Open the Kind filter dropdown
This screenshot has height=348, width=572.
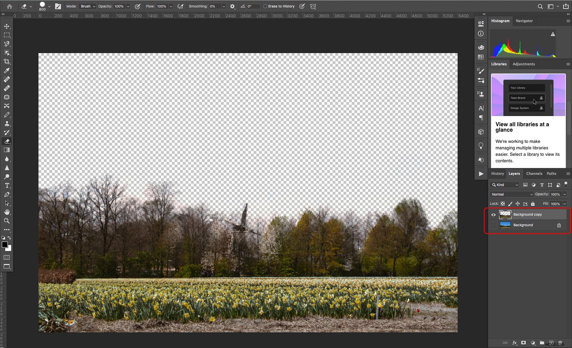coord(504,184)
